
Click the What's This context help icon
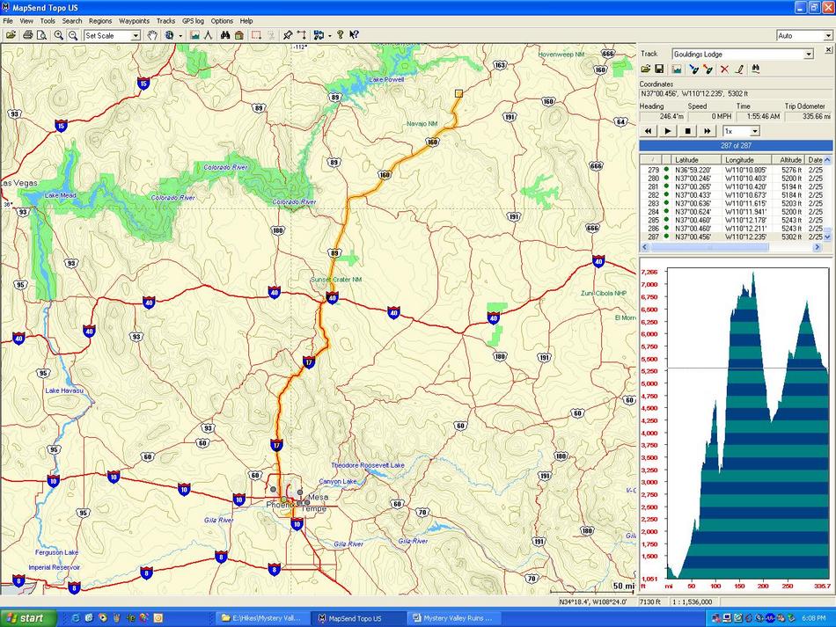(x=354, y=36)
